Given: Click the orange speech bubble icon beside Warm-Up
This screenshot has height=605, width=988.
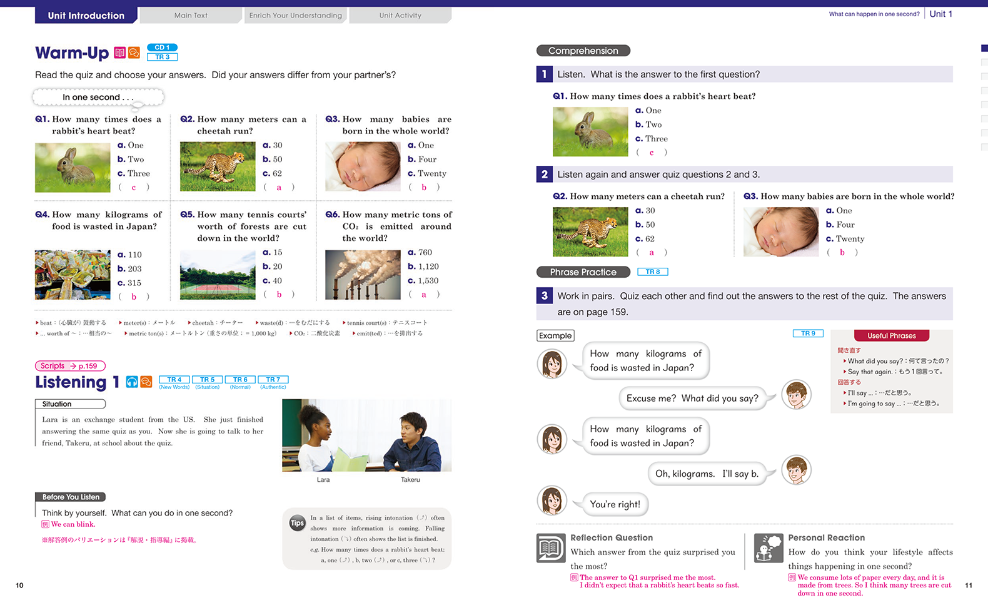Looking at the screenshot, I should (x=134, y=53).
